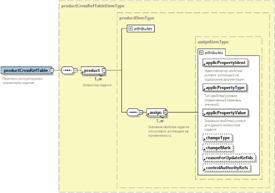The image size is (275, 193).
Task: Select the applicPropertyType attribute
Action: click(225, 88)
